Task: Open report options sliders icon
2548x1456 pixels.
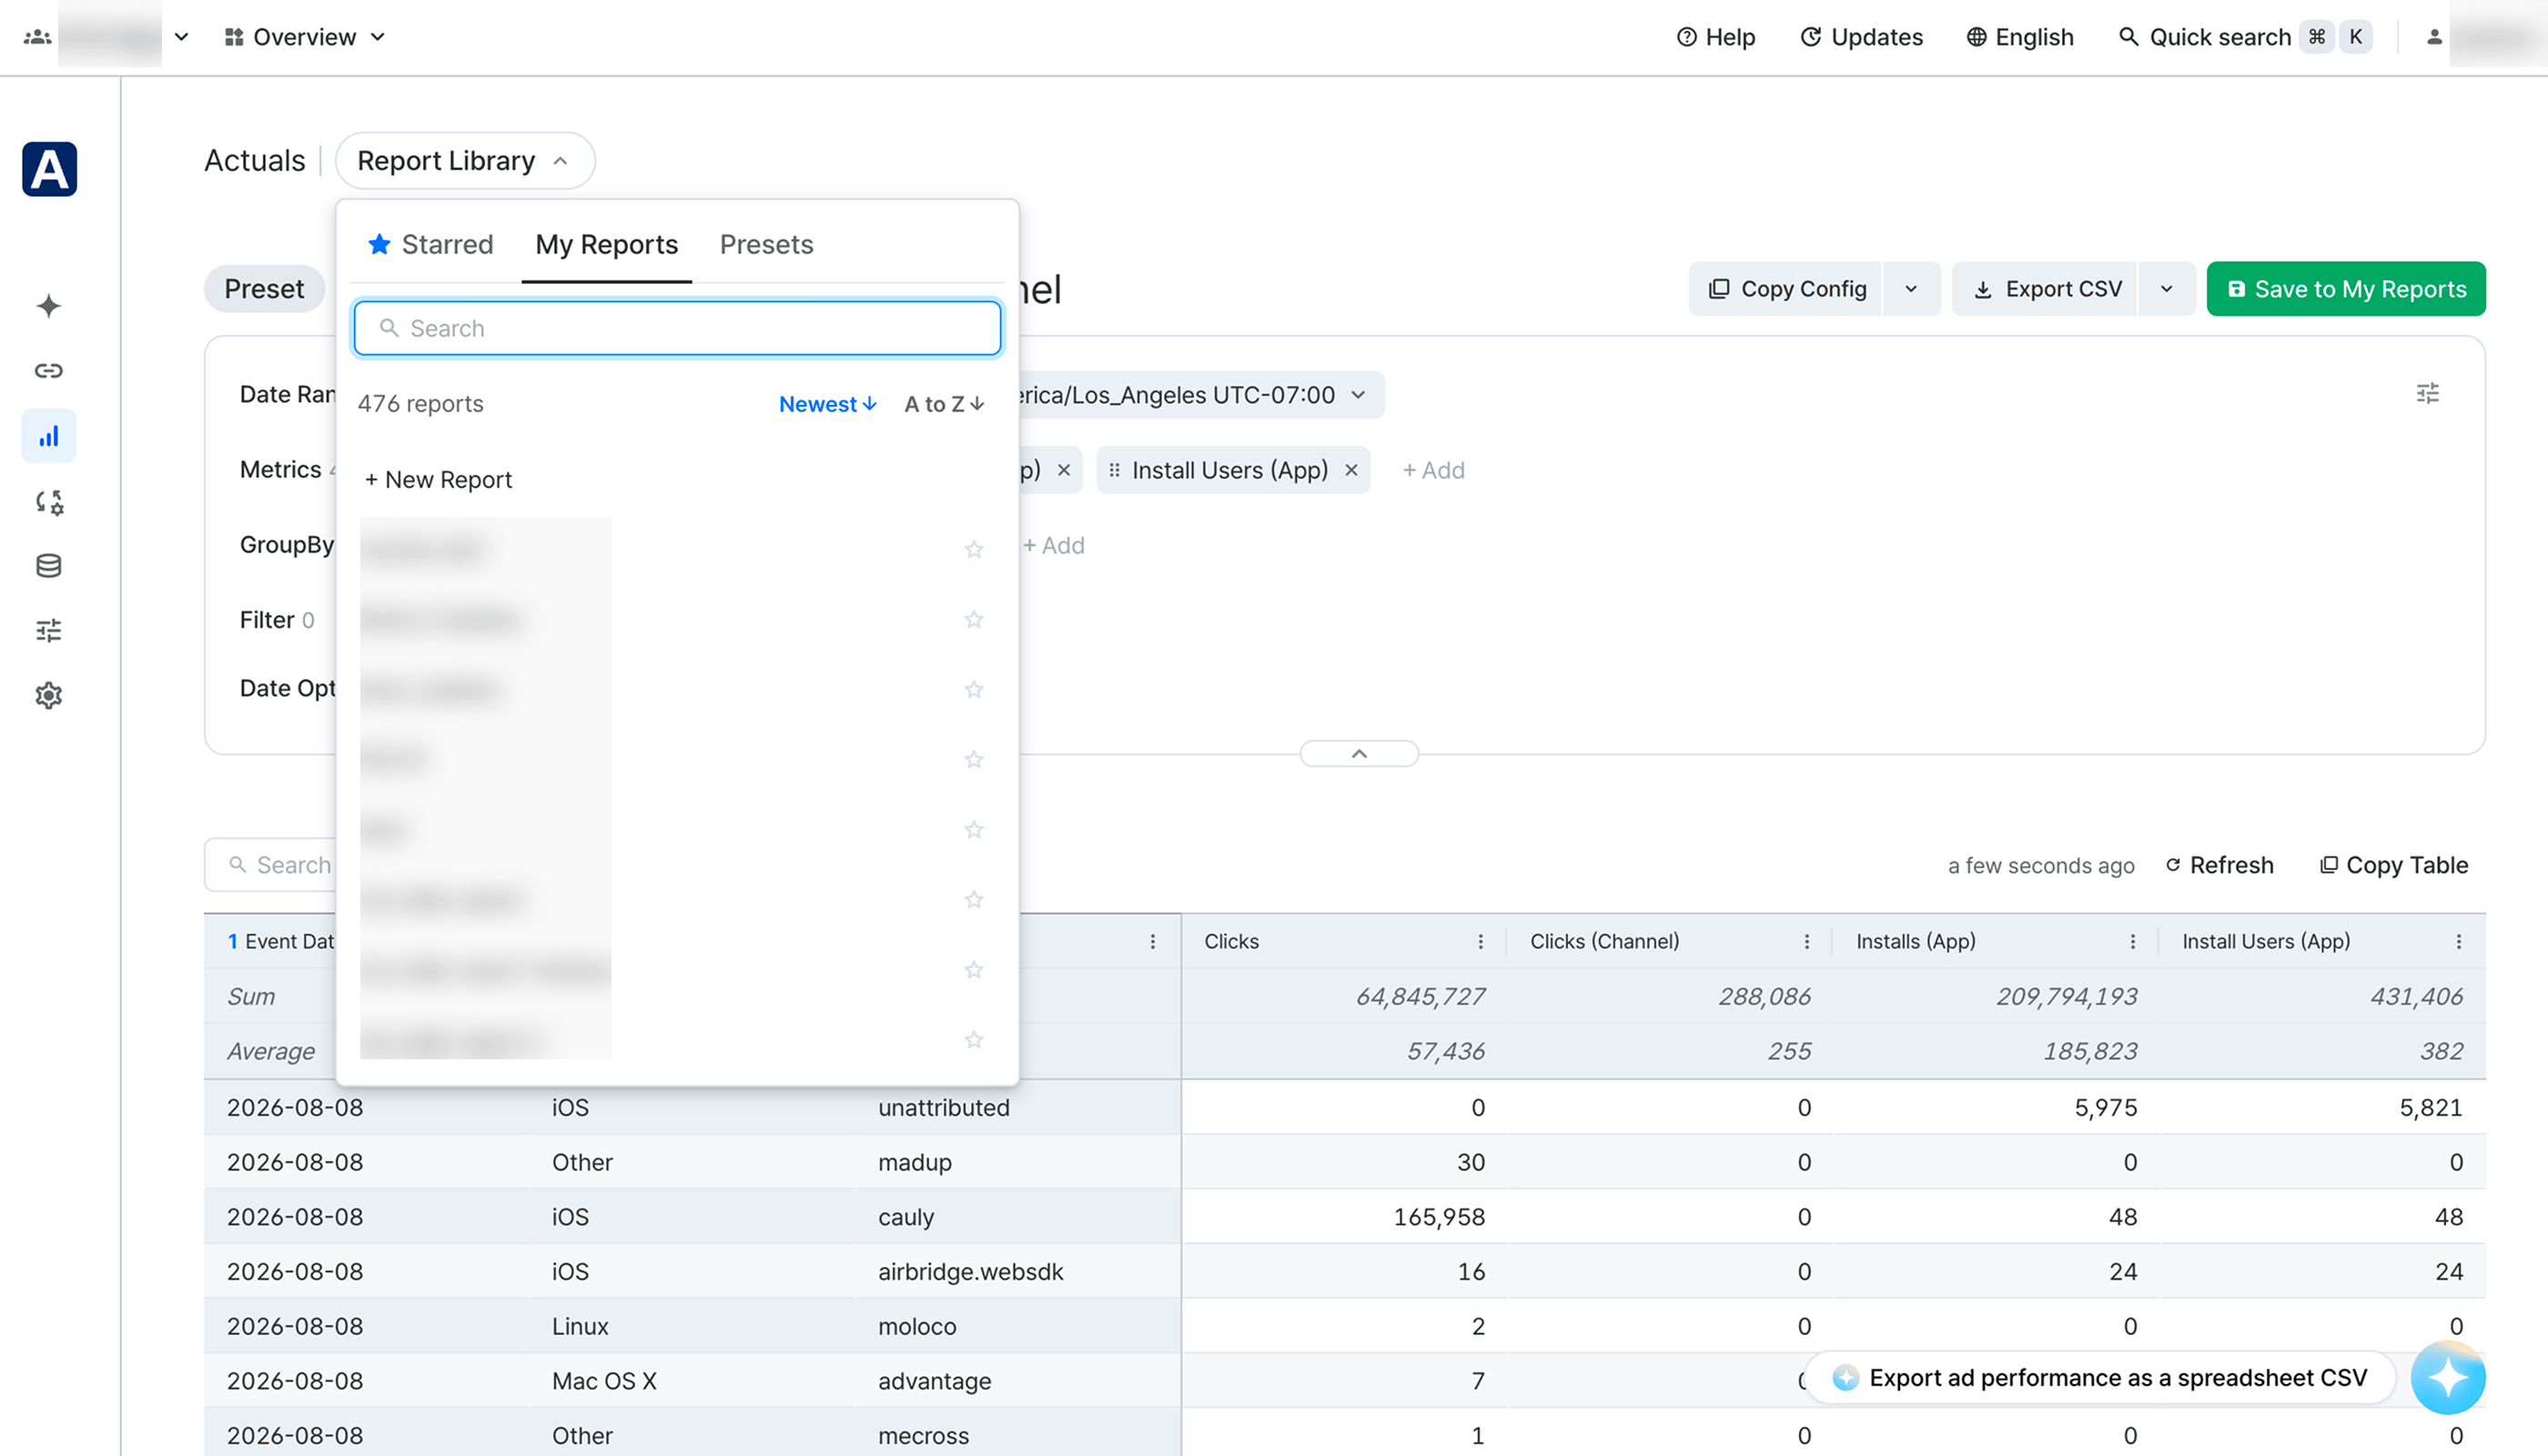Action: tap(2428, 393)
